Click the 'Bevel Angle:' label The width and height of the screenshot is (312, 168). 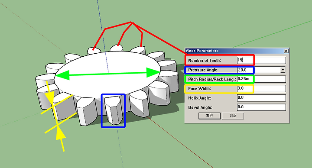(200, 107)
